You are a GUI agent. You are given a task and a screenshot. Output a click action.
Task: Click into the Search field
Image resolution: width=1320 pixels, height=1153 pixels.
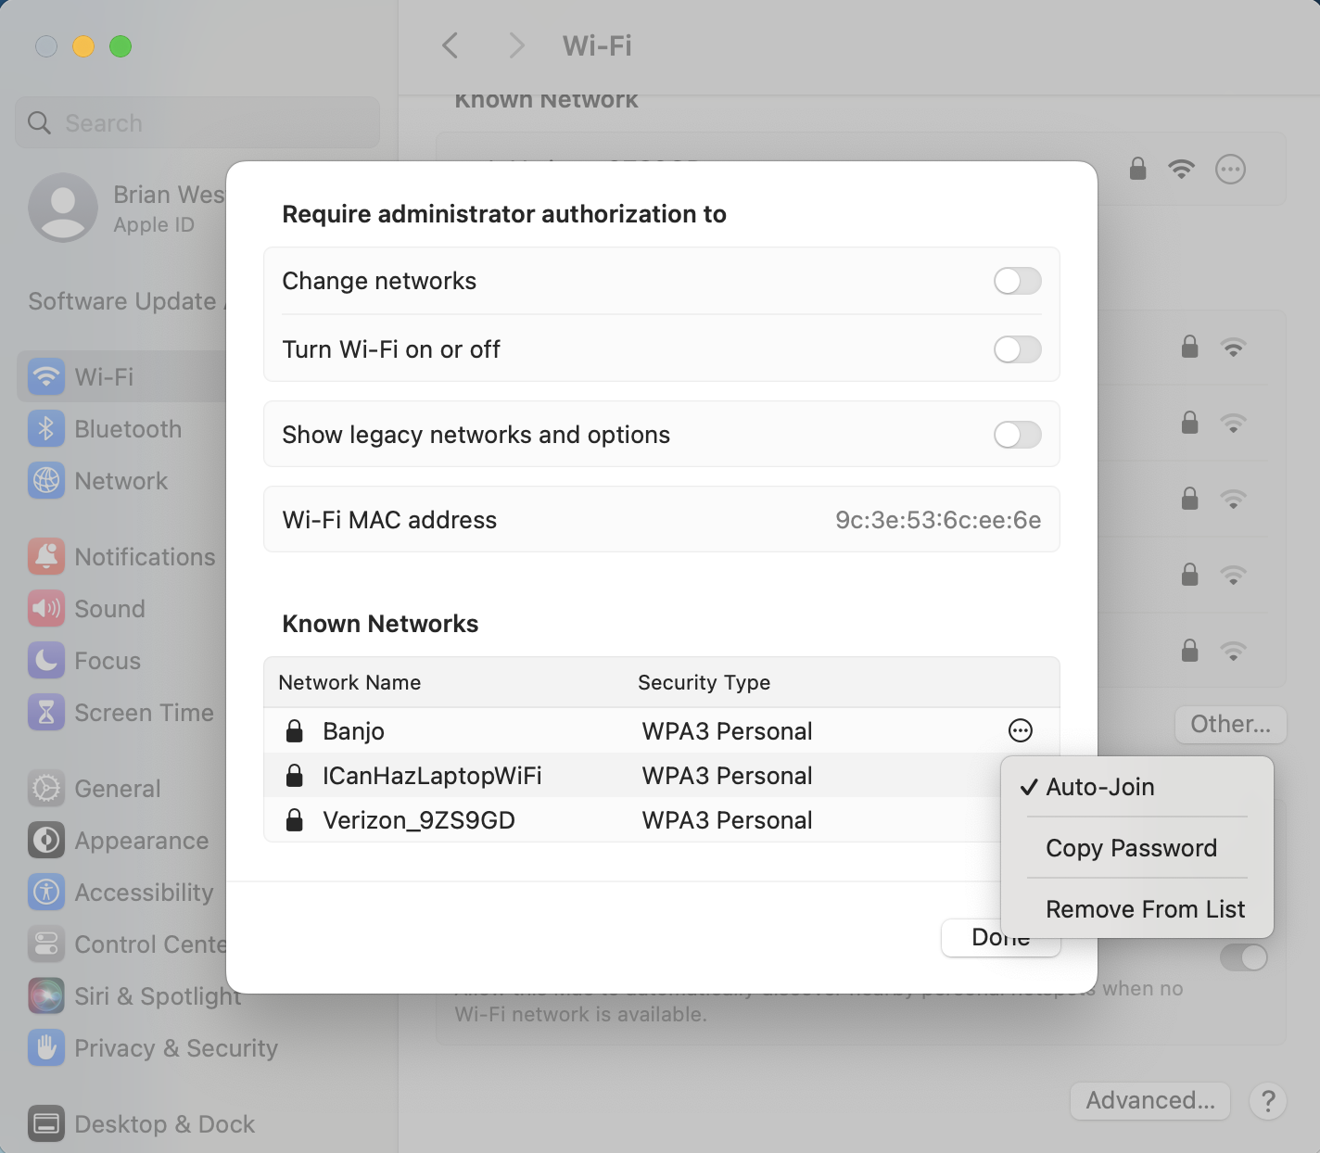click(x=197, y=122)
